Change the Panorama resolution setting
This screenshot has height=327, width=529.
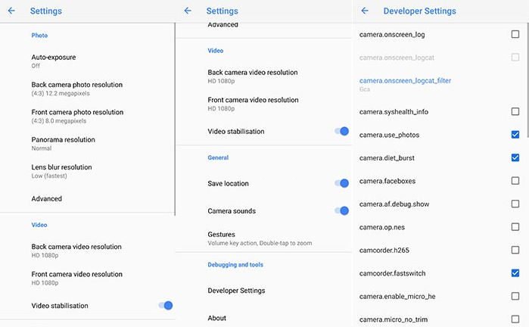click(63, 143)
